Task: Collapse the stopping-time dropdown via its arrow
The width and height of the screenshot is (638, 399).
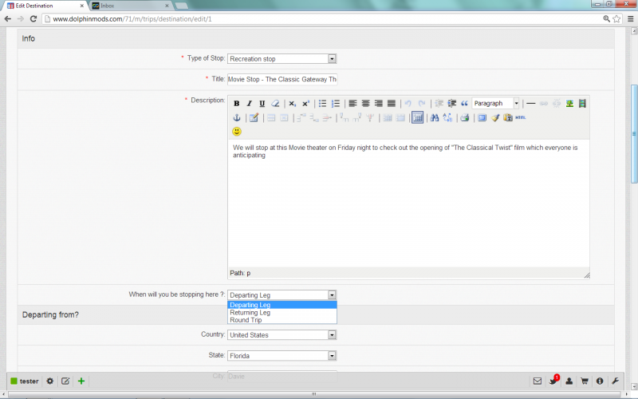Action: coord(332,294)
